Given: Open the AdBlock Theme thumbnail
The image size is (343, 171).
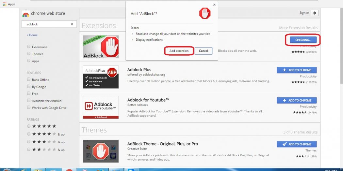Looking at the screenshot, I should 101,151.
